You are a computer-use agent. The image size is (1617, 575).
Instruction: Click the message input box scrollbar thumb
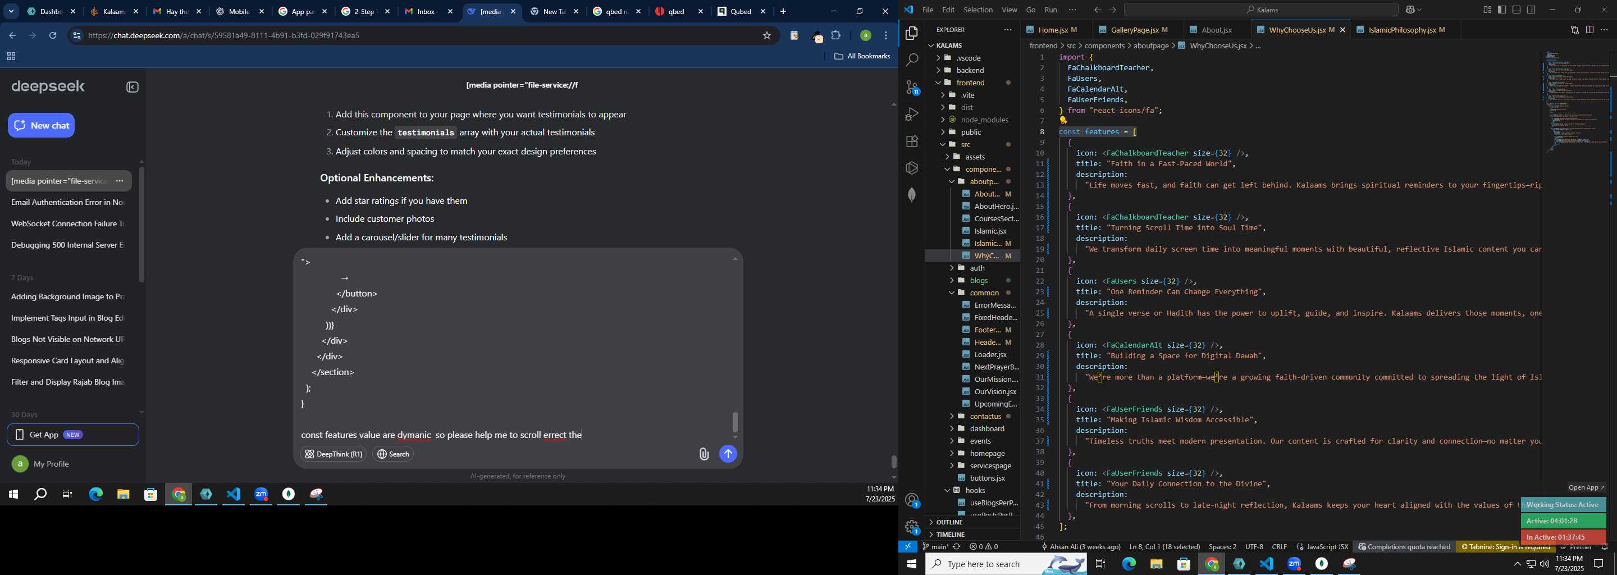coord(735,422)
